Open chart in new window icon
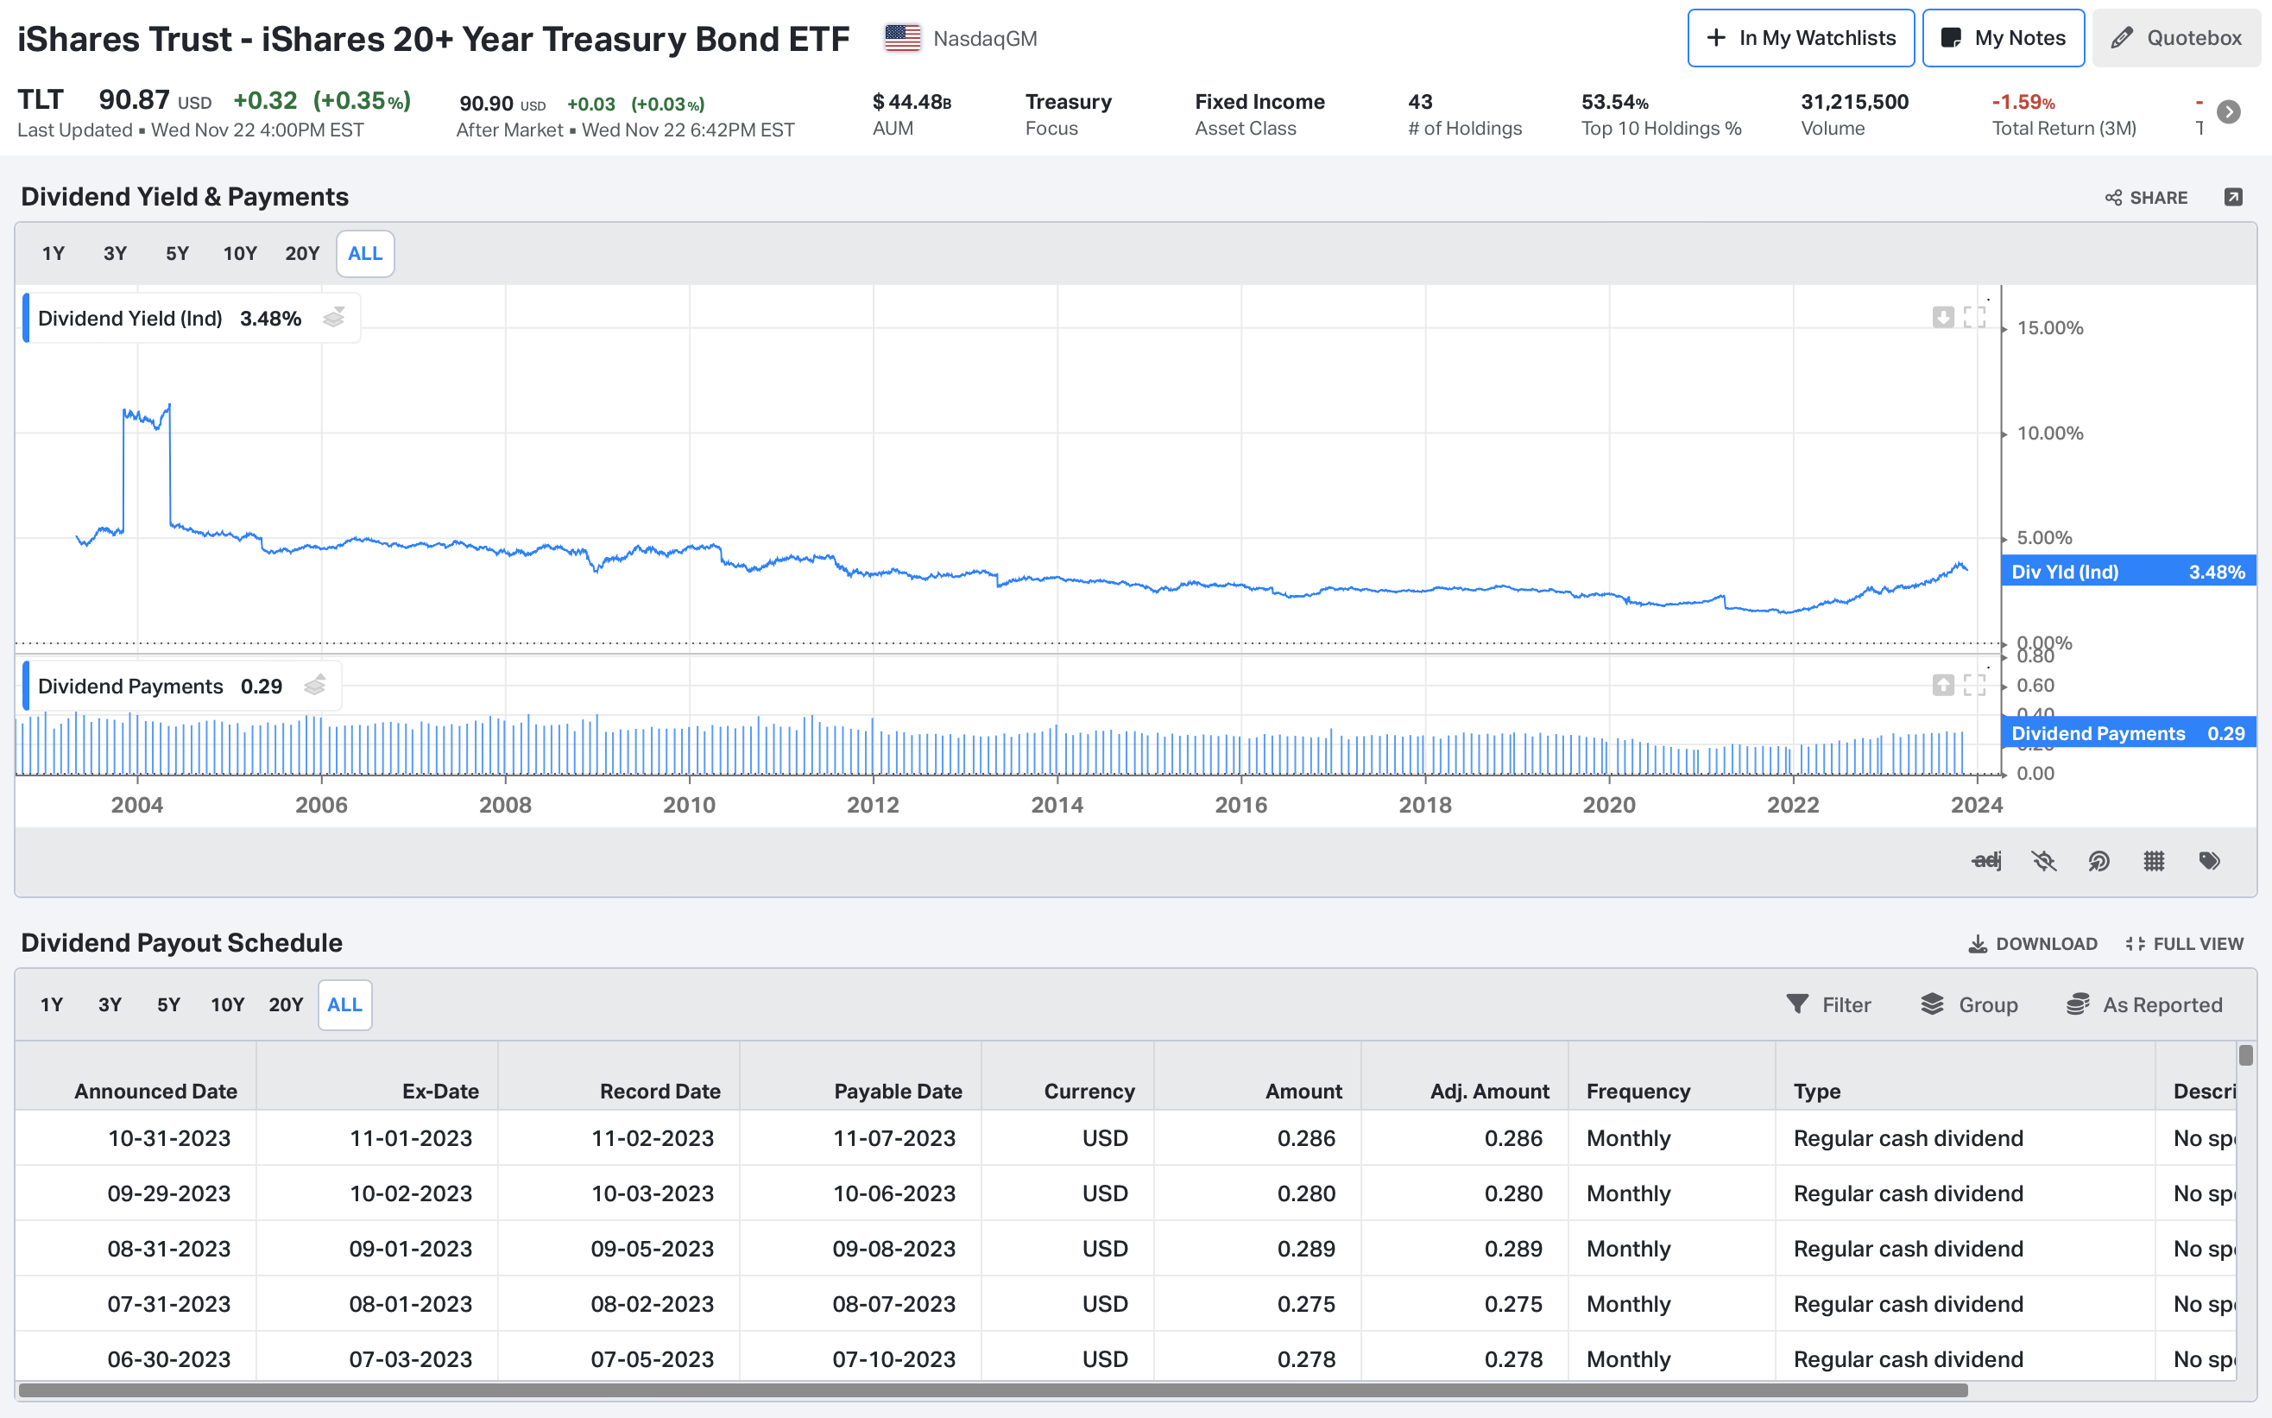2272x1418 pixels. pos(2233,197)
